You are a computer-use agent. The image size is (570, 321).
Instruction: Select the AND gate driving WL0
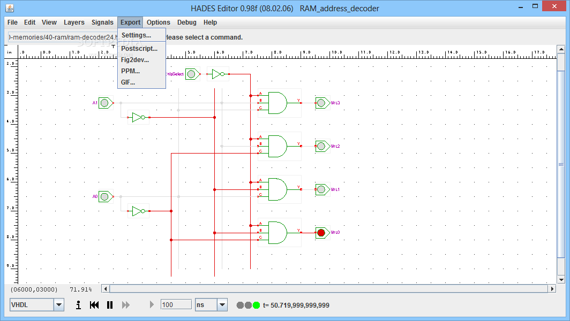pos(279,233)
